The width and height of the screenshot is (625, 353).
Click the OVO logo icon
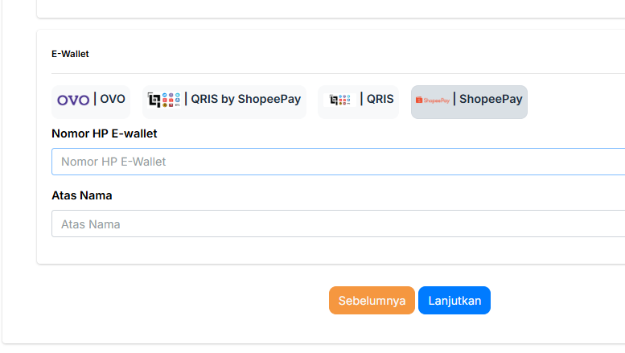tap(73, 100)
